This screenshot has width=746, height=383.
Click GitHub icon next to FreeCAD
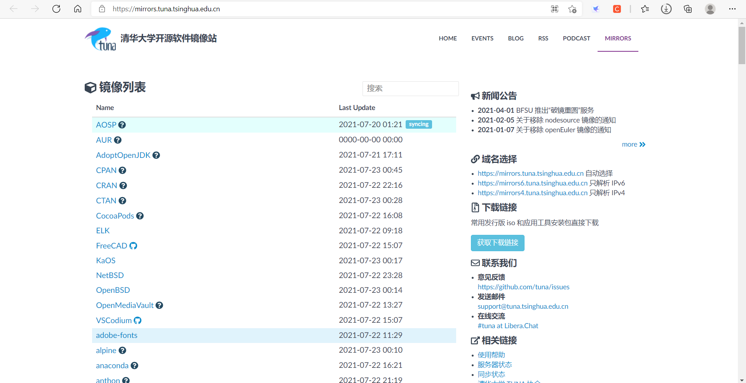pos(133,246)
